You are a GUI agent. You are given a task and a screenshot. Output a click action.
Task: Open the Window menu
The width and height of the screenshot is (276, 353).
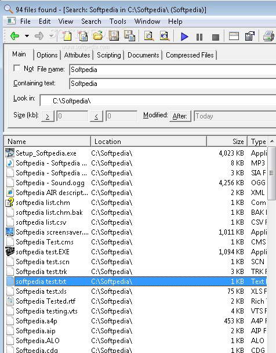(x=147, y=21)
